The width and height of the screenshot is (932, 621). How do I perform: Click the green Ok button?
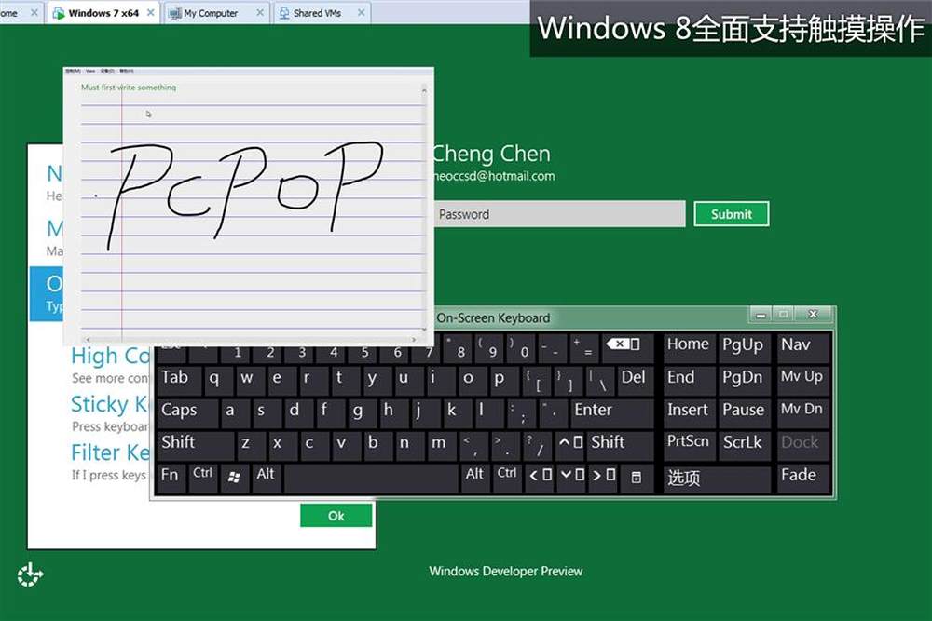[336, 515]
